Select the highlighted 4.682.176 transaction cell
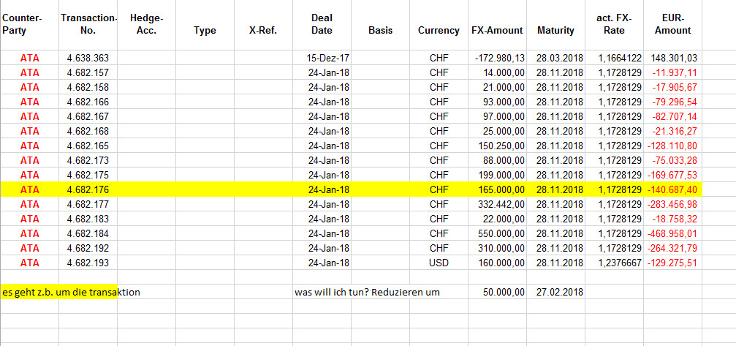The image size is (736, 346). pyautogui.click(x=88, y=189)
